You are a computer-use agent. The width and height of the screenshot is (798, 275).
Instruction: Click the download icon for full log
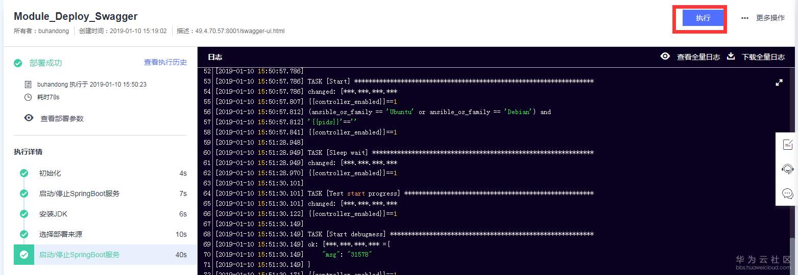click(731, 56)
